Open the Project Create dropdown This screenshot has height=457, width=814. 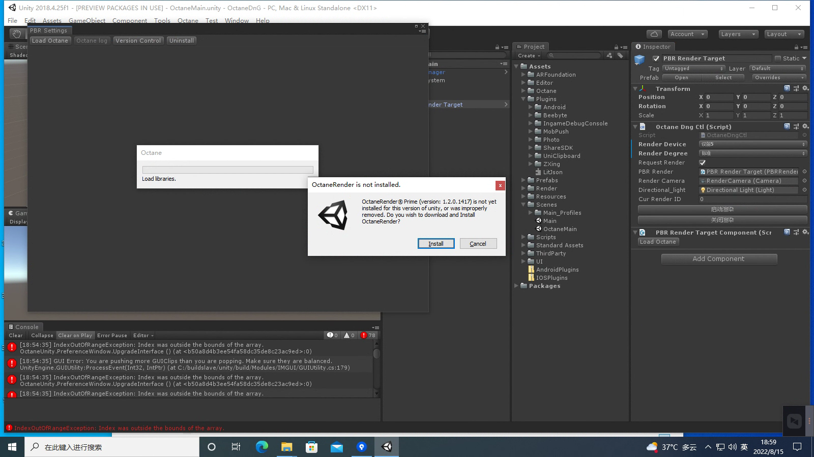click(529, 55)
